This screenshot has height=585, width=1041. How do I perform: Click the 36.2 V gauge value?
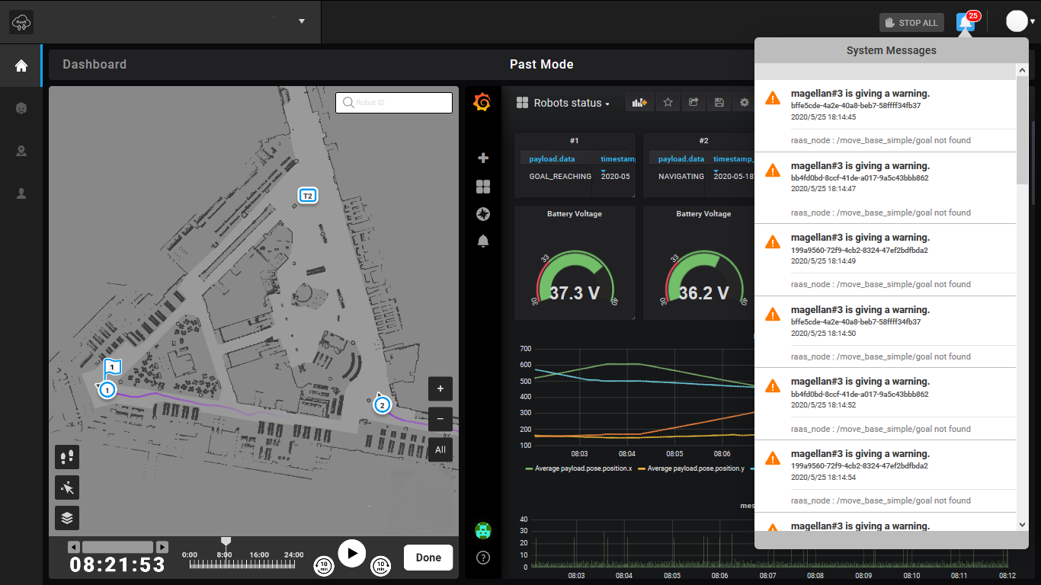[703, 293]
